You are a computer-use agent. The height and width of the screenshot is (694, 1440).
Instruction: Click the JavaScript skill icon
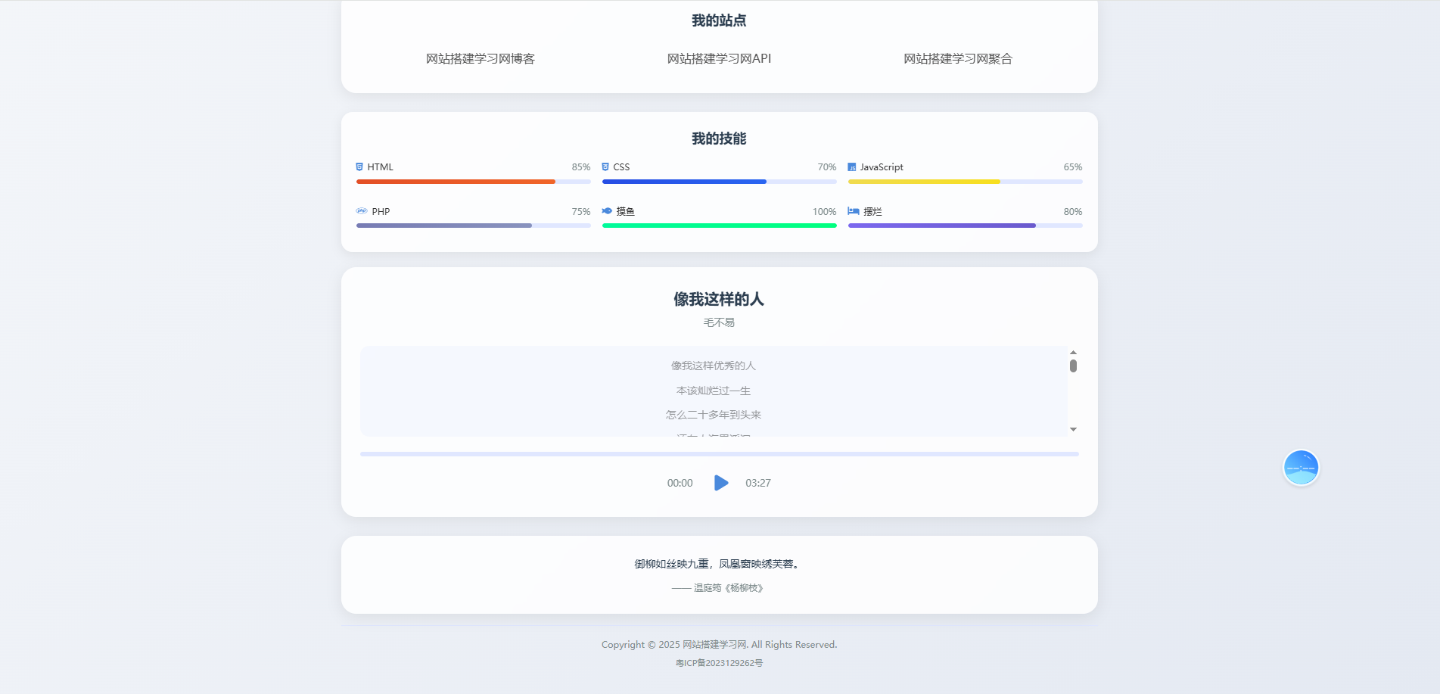pos(852,167)
